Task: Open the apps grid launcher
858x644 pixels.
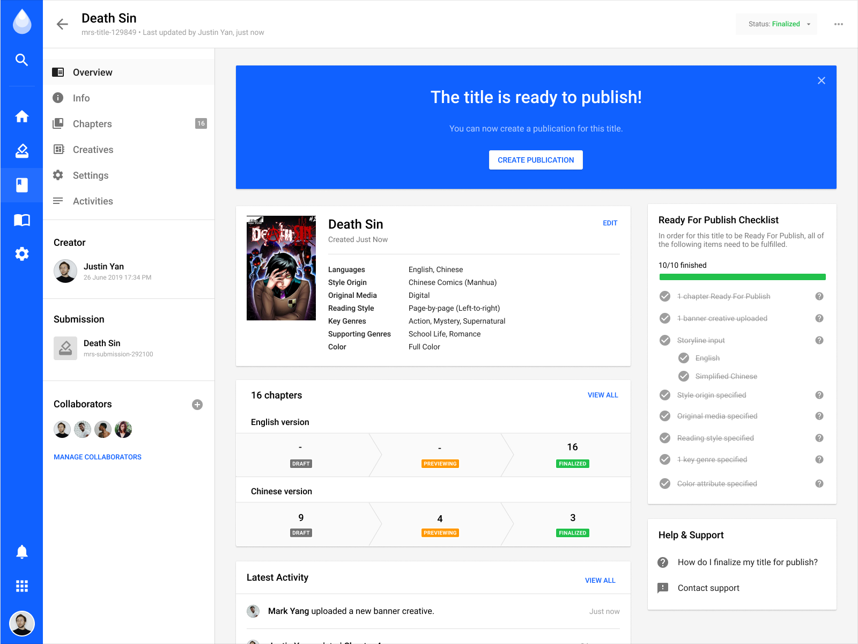Action: click(21, 586)
